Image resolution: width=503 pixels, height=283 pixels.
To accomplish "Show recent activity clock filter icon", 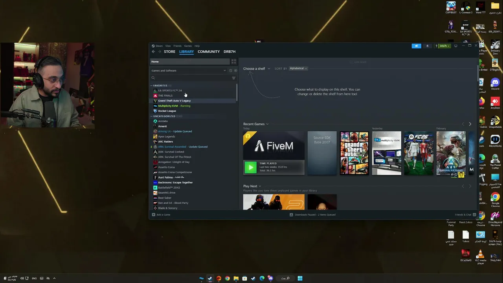I will coord(230,71).
